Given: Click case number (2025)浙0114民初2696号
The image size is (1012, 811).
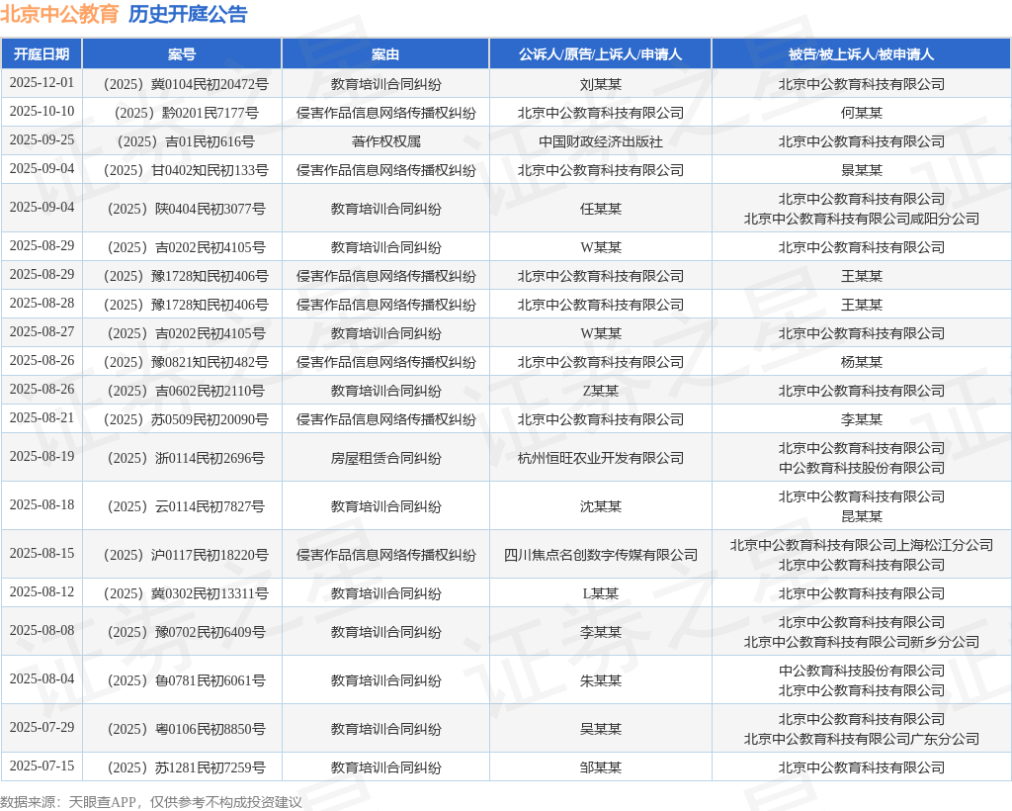Looking at the screenshot, I should (185, 458).
